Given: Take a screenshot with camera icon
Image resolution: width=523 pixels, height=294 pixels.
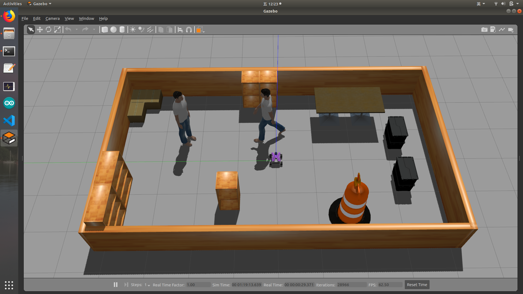Looking at the screenshot, I should [484, 30].
